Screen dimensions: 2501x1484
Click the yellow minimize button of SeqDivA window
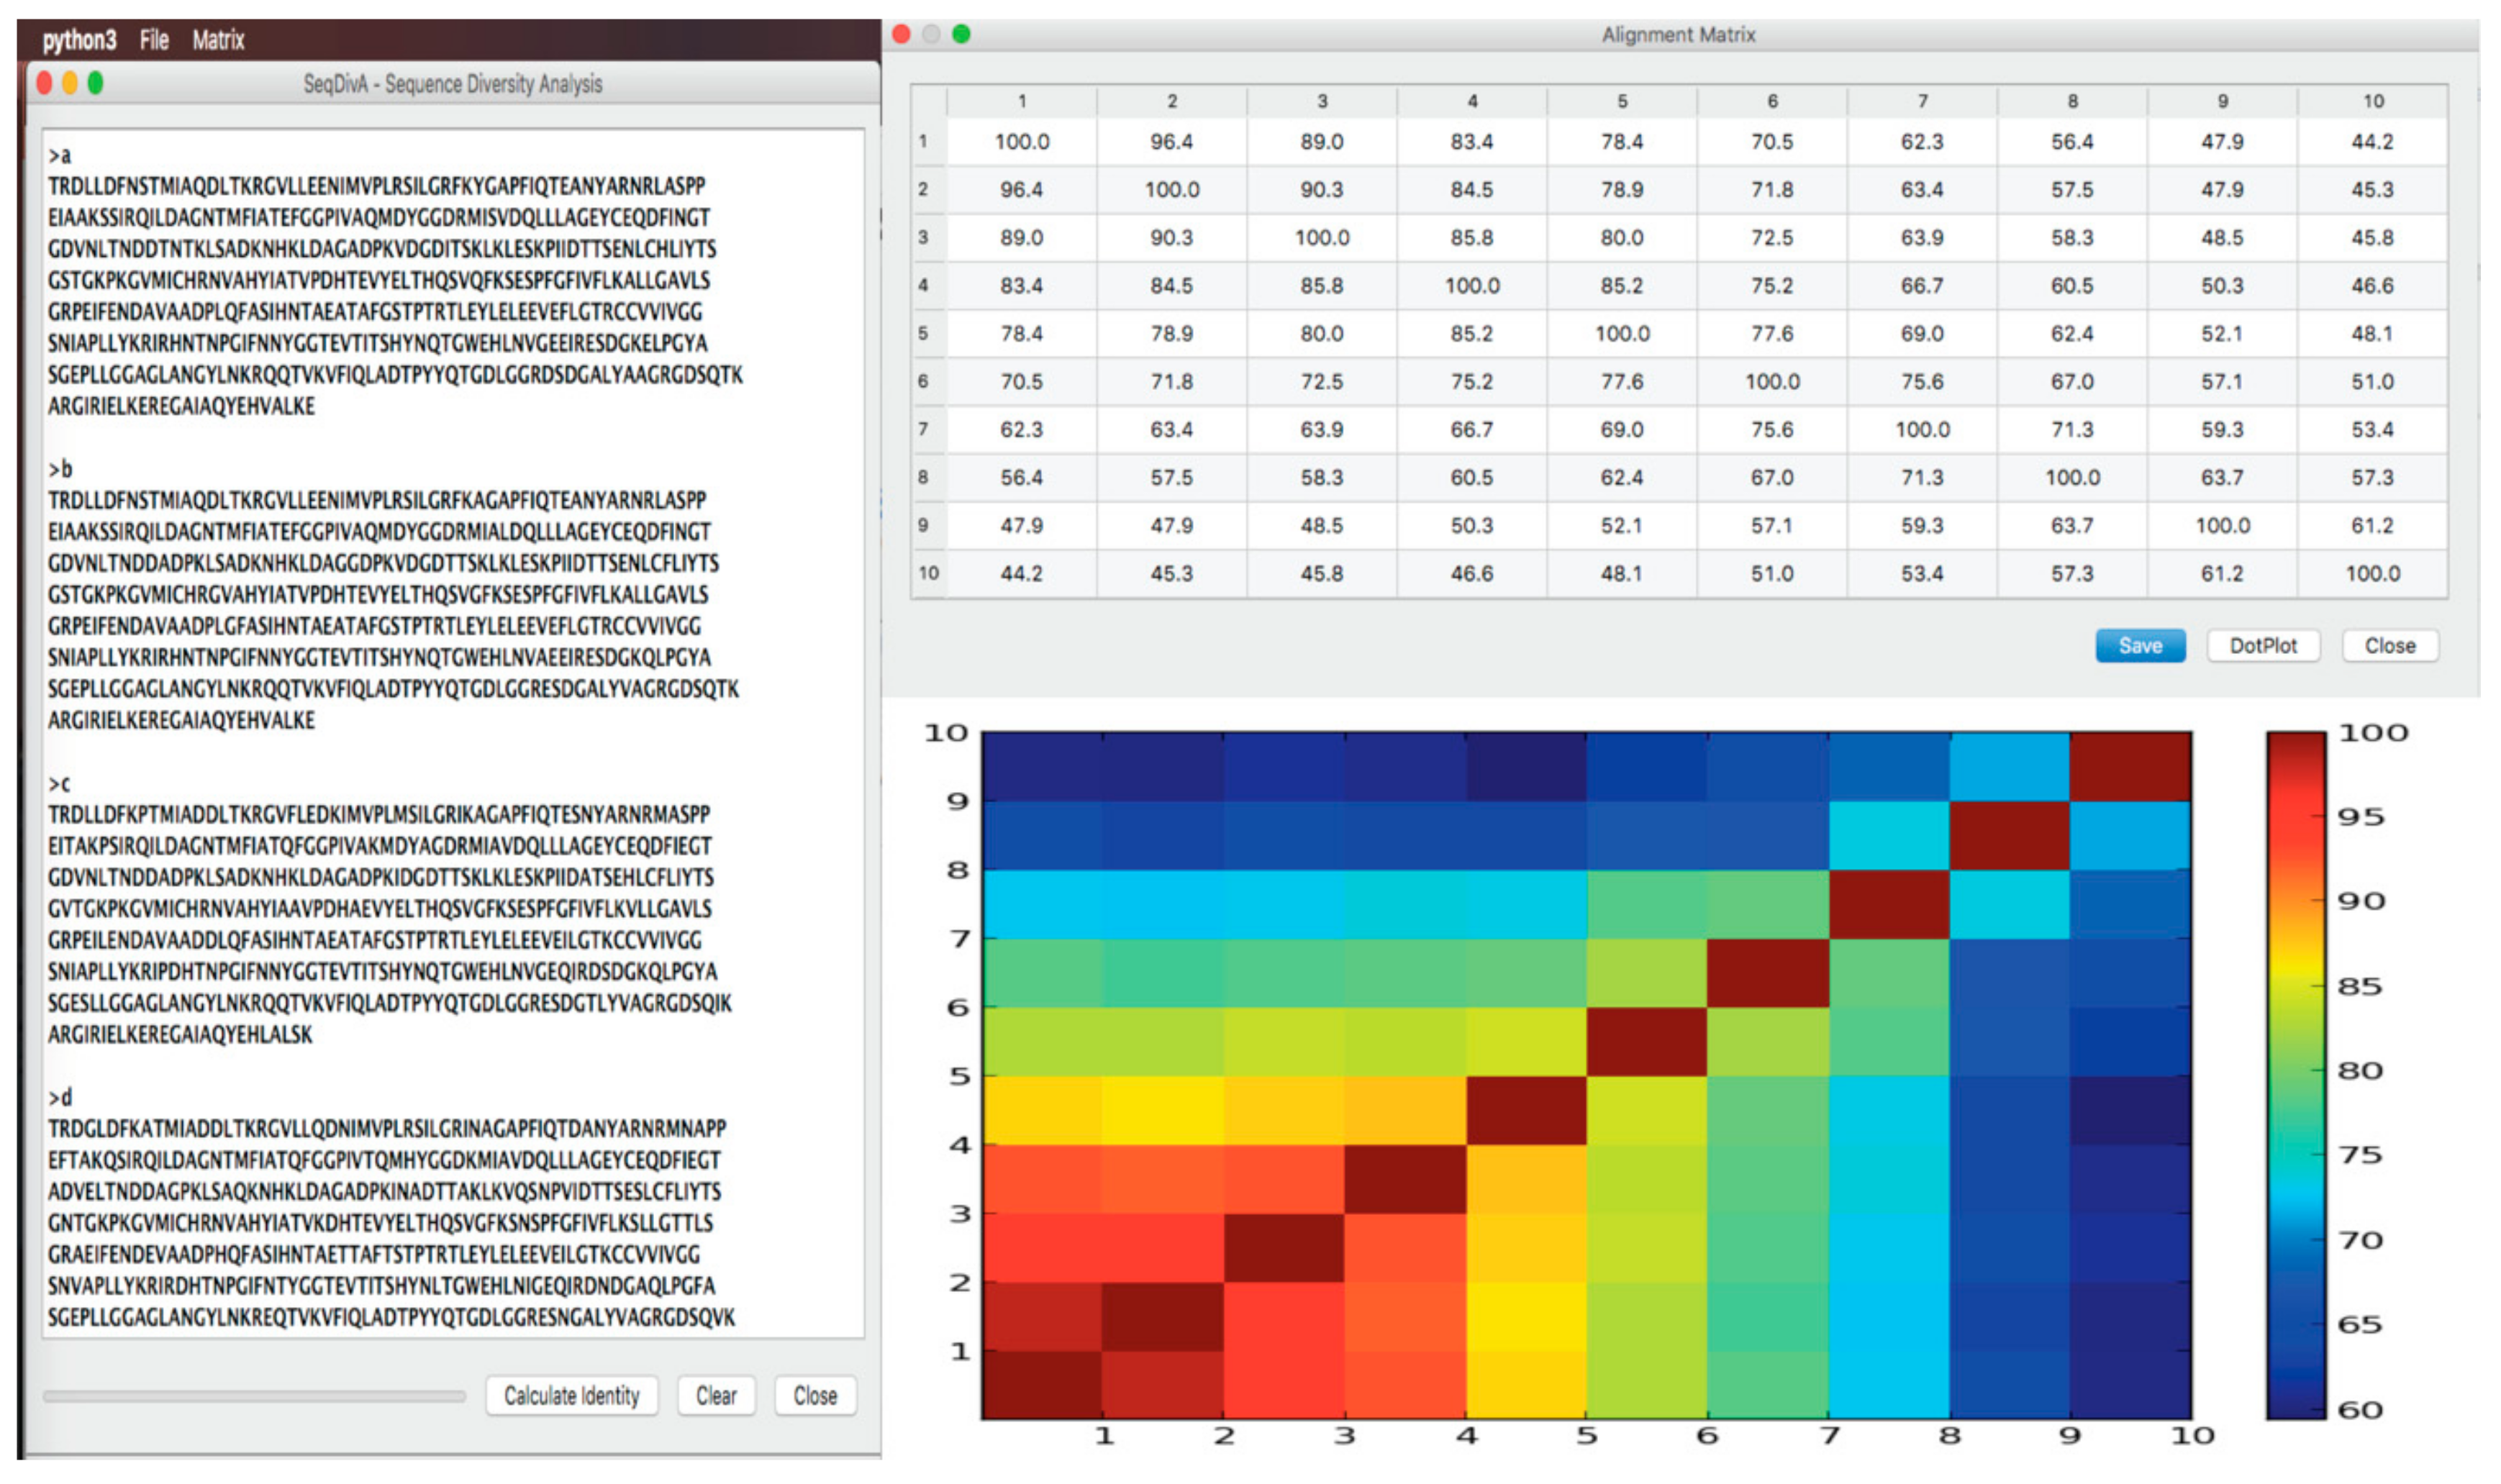(x=70, y=83)
